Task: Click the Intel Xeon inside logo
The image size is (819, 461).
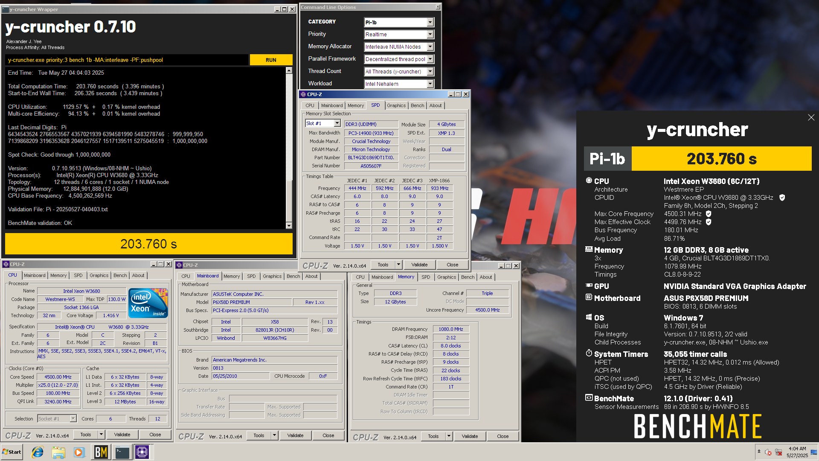Action: pyautogui.click(x=148, y=303)
